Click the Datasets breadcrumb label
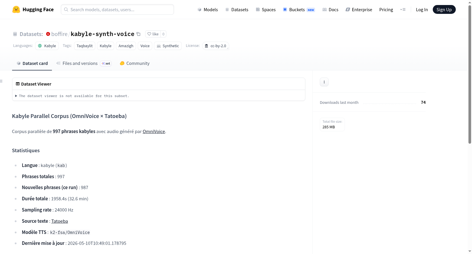 pyautogui.click(x=31, y=34)
